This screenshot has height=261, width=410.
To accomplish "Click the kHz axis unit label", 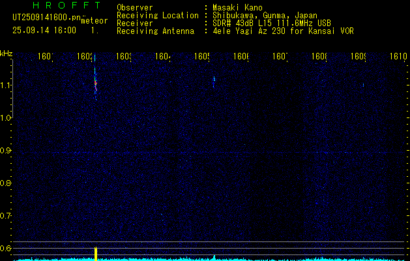I will tap(7, 53).
